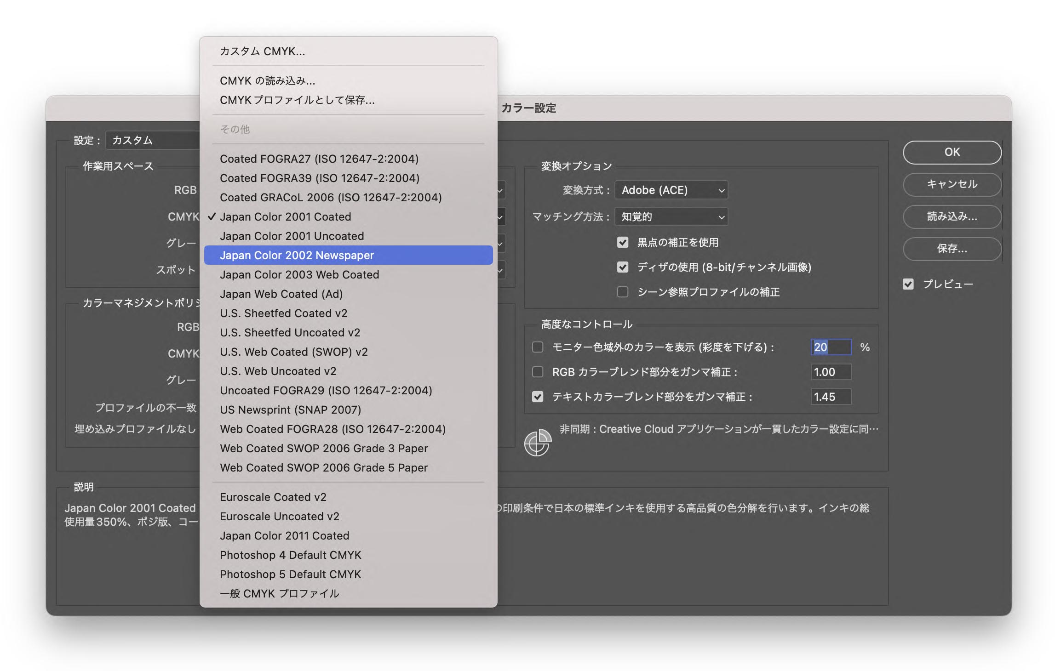
Task: Select Web Coated FOGRA28 (ISO 12647-2:2004)
Action: [348, 429]
